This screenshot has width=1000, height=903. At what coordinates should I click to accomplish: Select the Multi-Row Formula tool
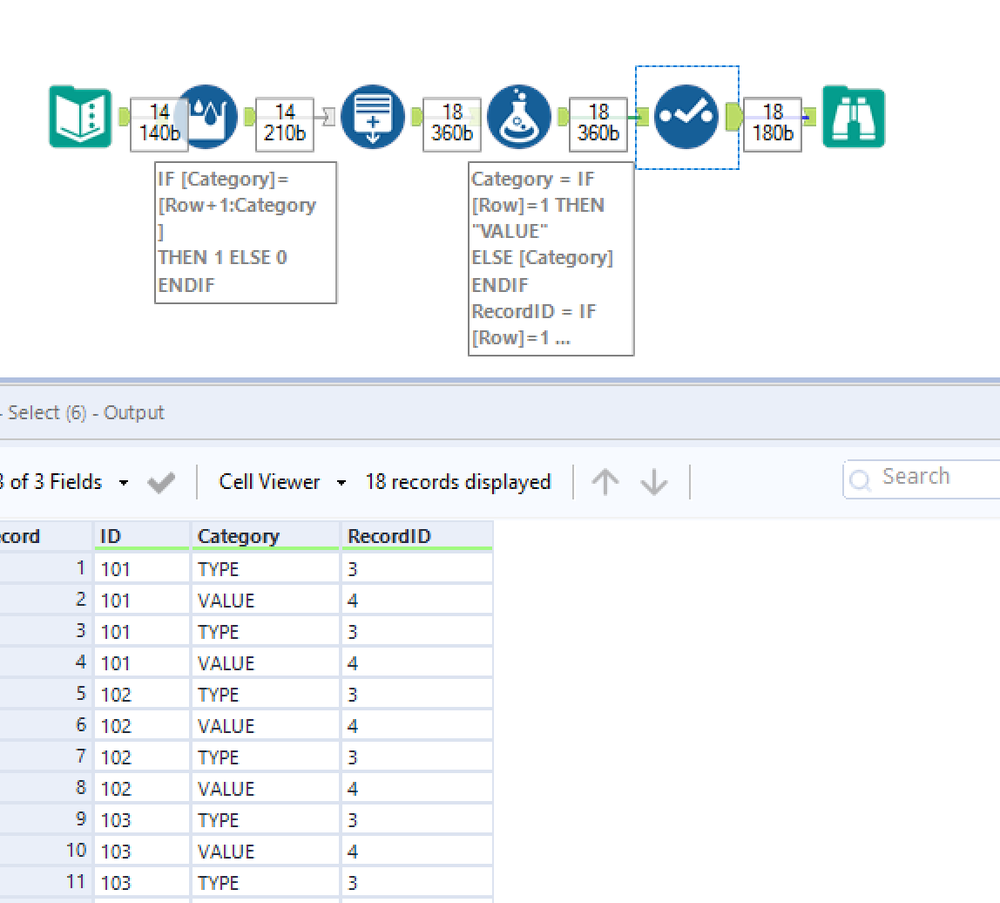pos(206,117)
